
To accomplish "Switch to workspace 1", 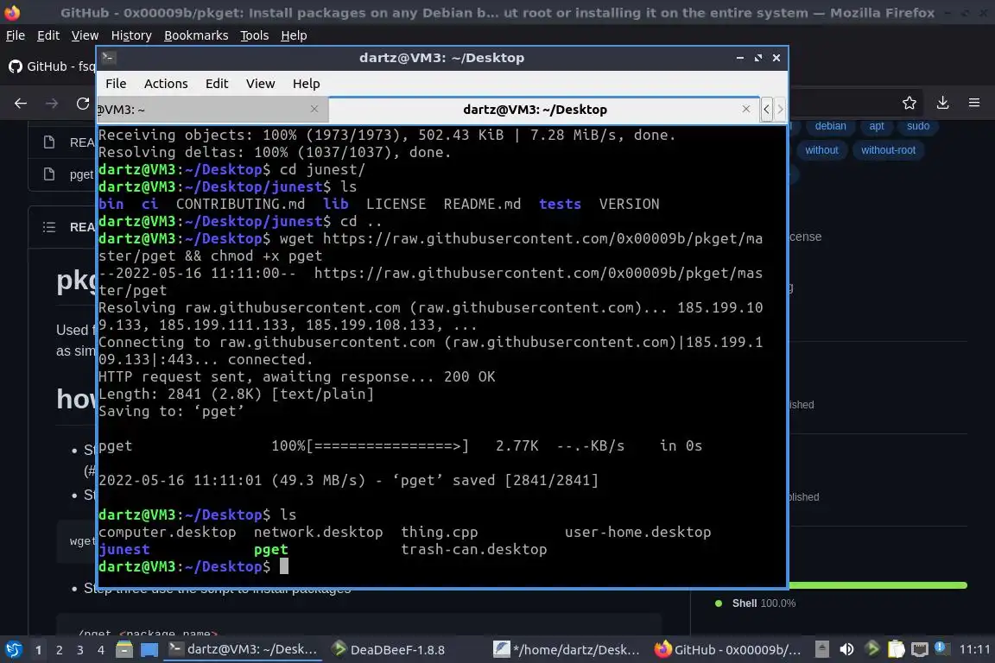I will pyautogui.click(x=38, y=650).
